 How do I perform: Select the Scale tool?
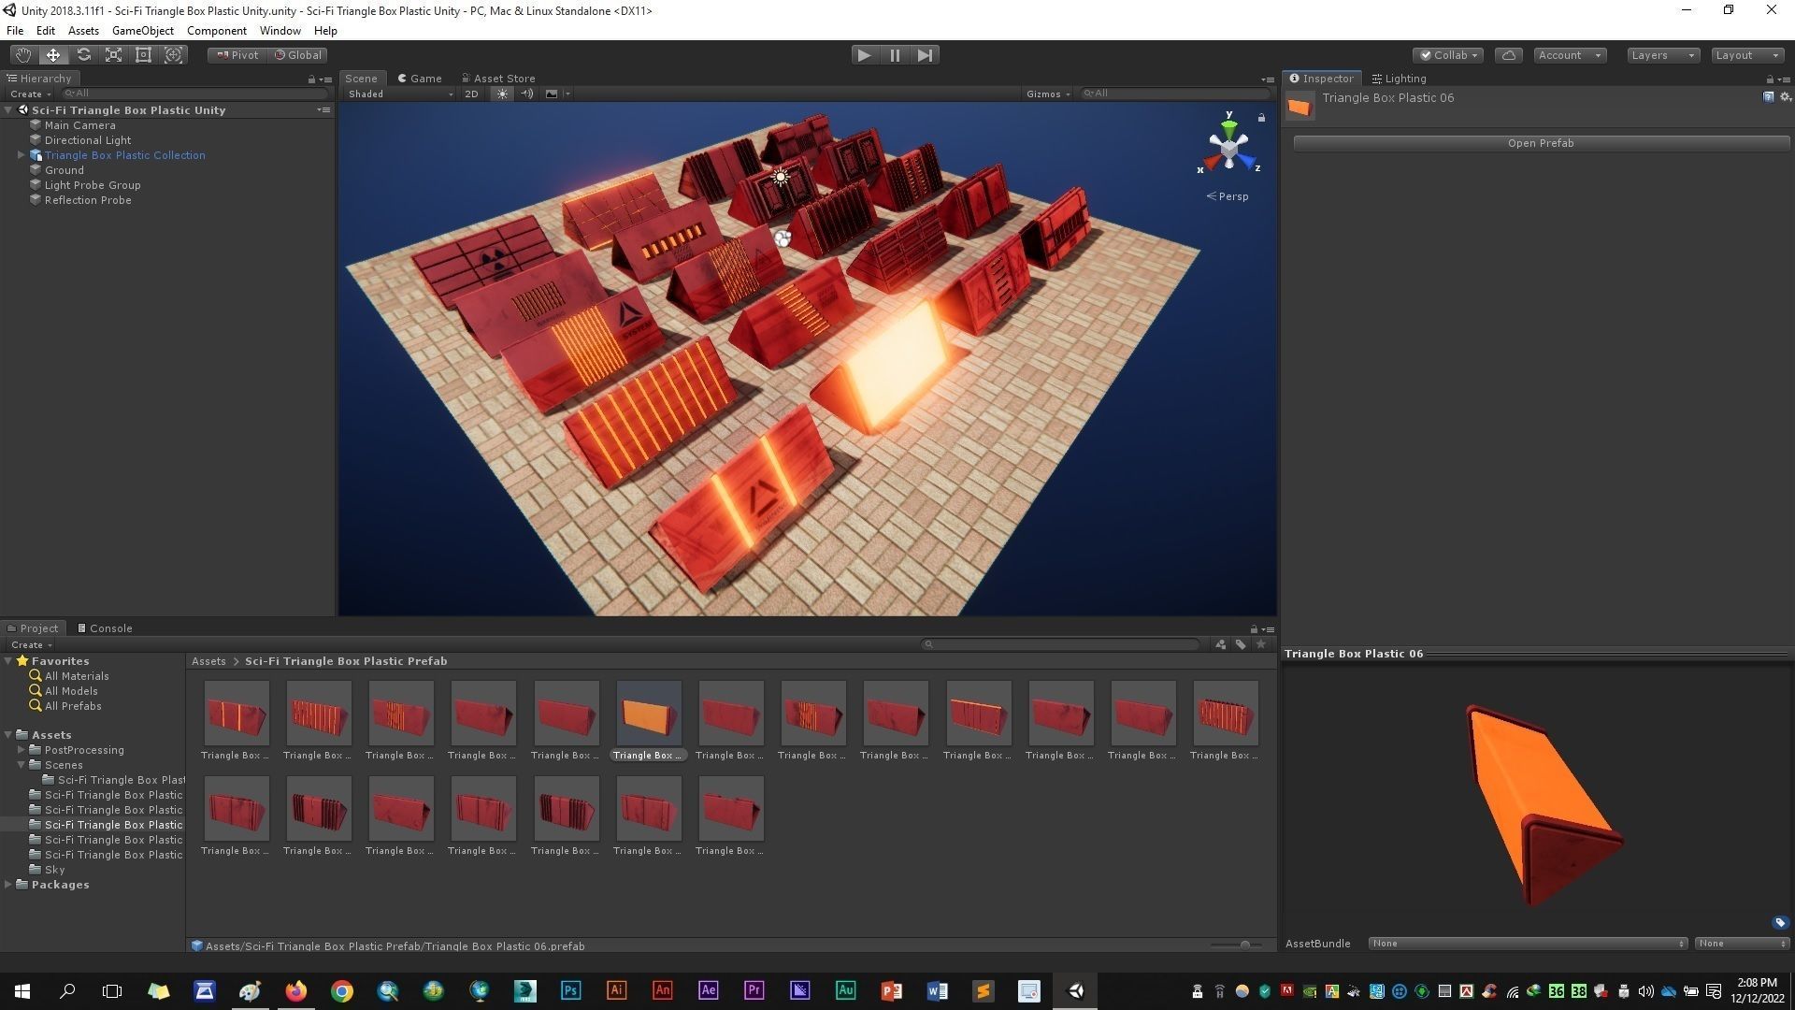(113, 55)
